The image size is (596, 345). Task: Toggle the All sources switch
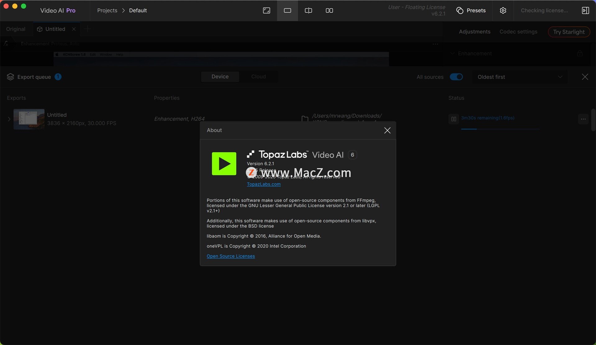(456, 77)
